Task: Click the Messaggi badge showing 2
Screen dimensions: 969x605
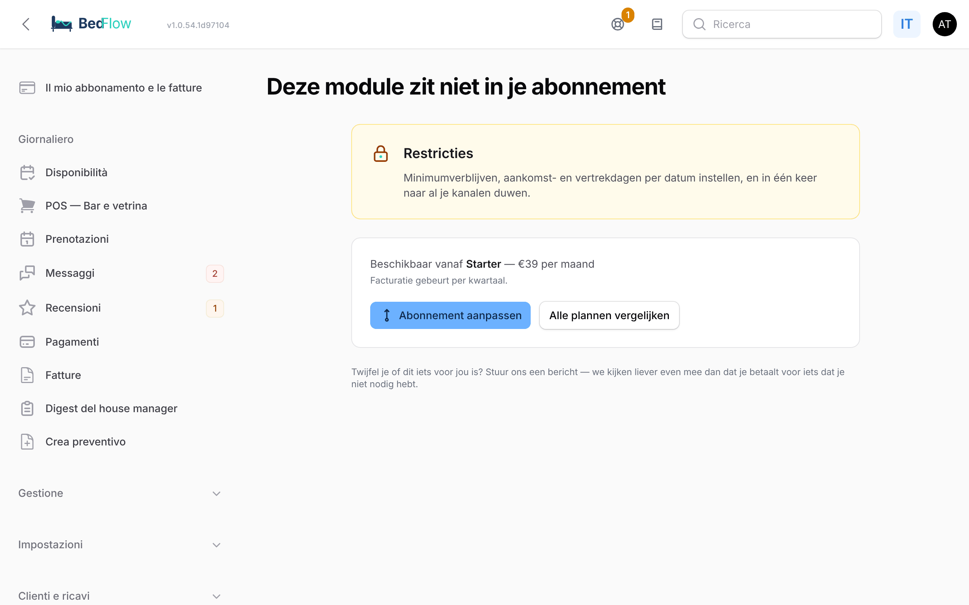Action: (215, 274)
